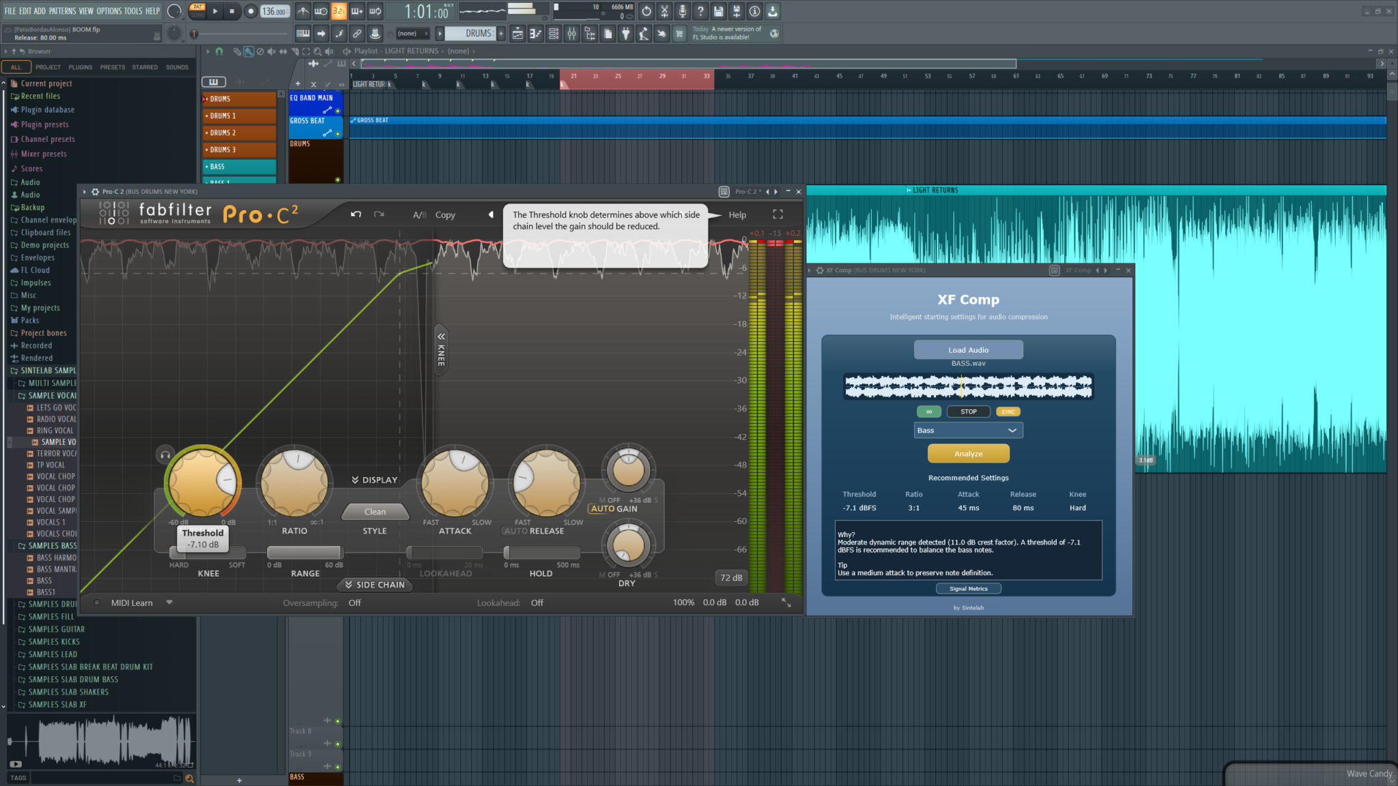Toggle the SYNC button in XF Comp
This screenshot has width=1398, height=786.
(x=1008, y=411)
